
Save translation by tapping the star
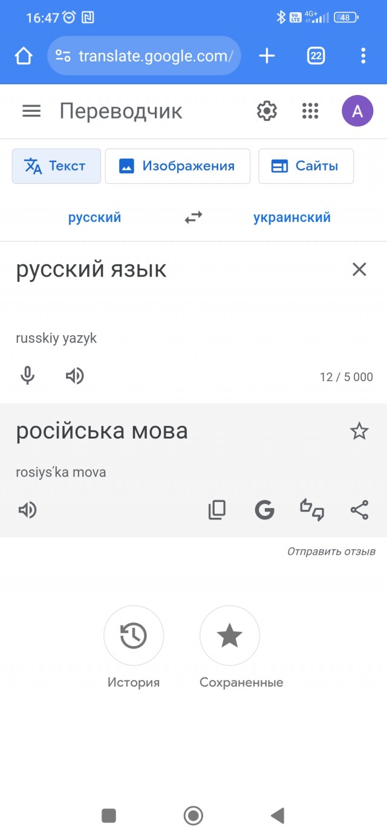359,431
